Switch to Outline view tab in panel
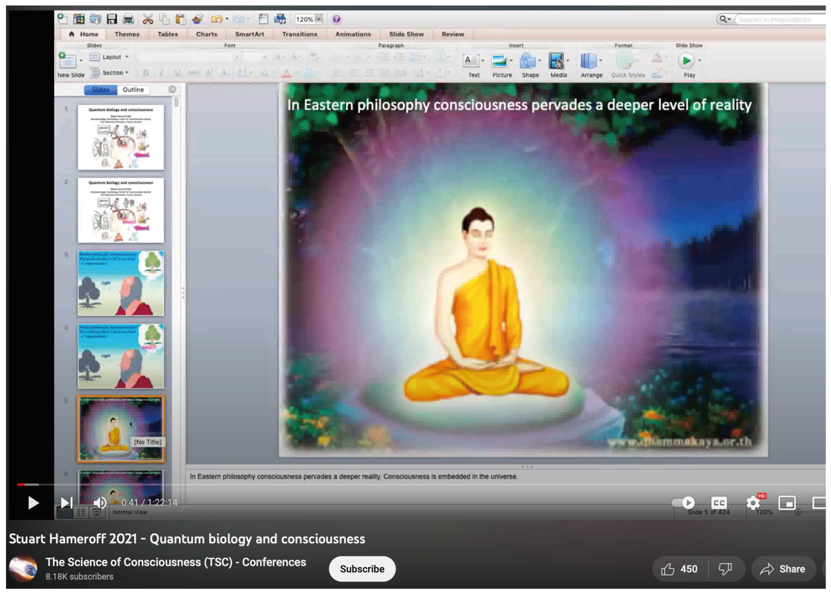This screenshot has height=594, width=831. click(x=132, y=89)
